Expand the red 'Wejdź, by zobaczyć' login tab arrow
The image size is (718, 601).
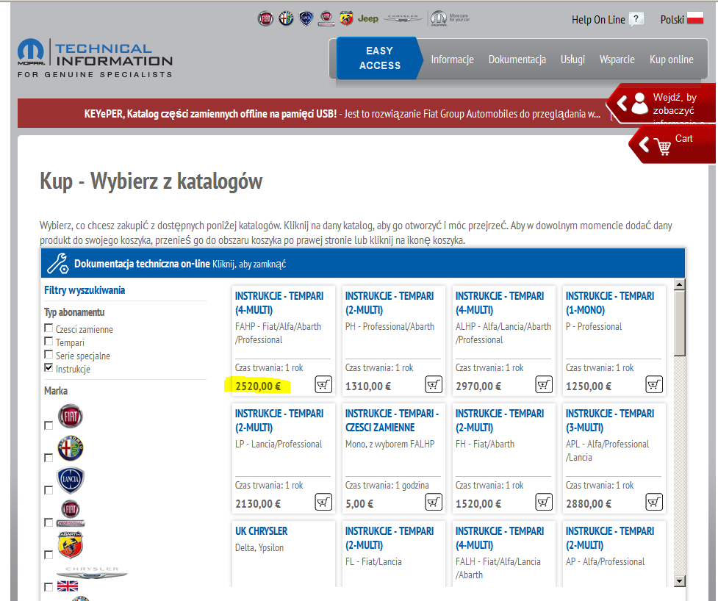click(x=622, y=104)
